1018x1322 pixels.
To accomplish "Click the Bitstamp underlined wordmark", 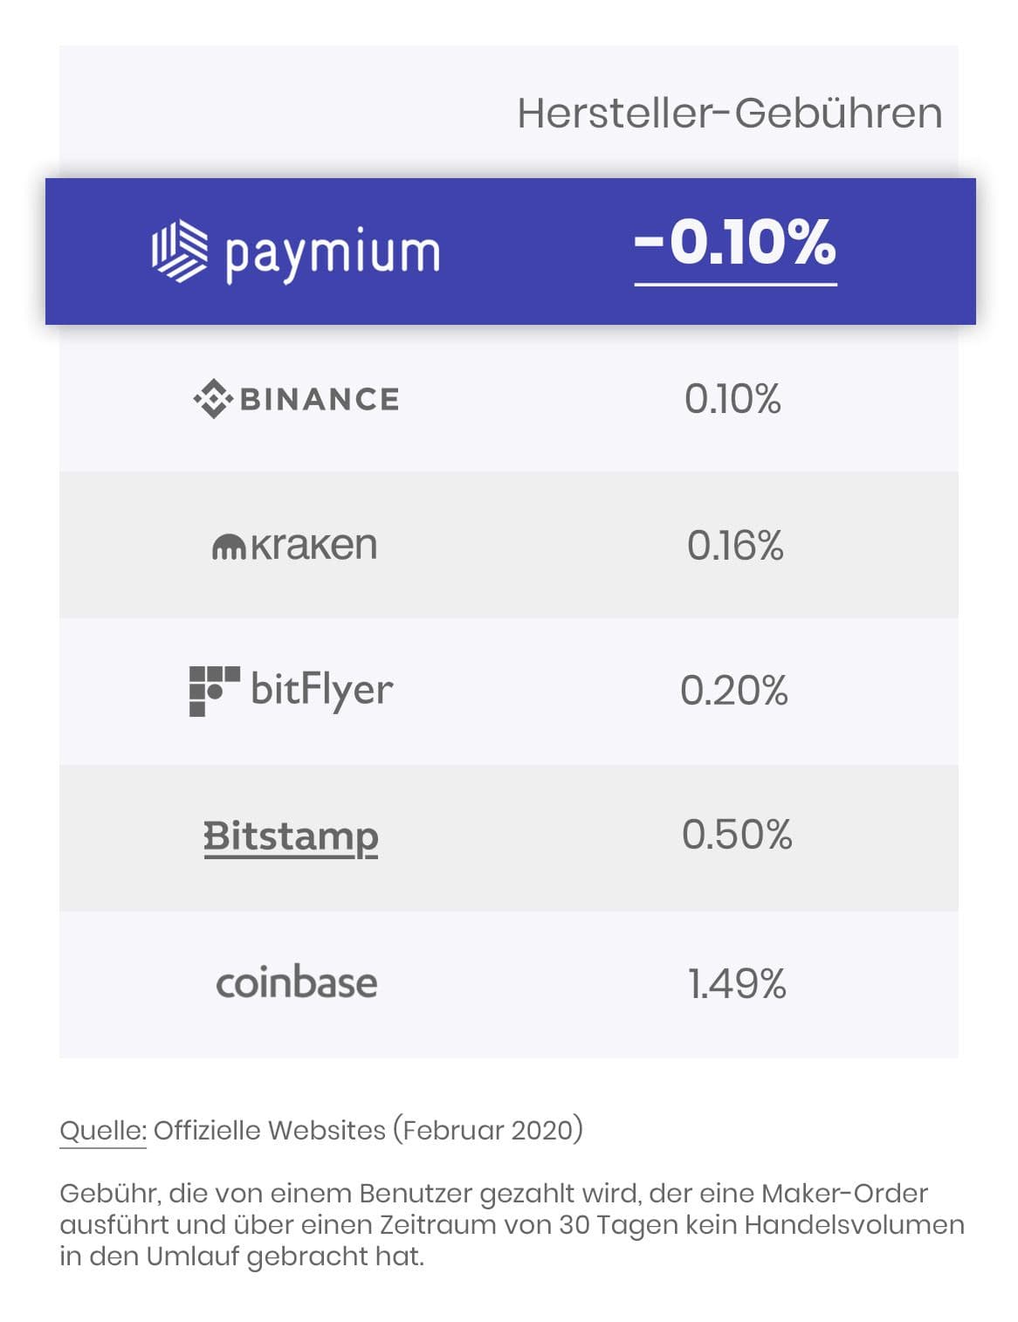I will [x=291, y=837].
